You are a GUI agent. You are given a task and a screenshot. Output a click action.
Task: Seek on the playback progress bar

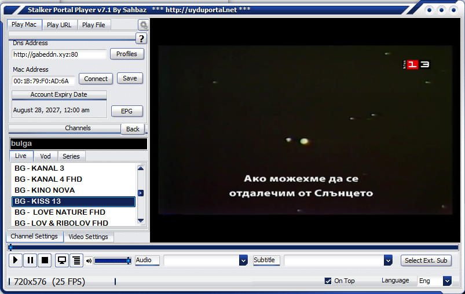coord(233,247)
